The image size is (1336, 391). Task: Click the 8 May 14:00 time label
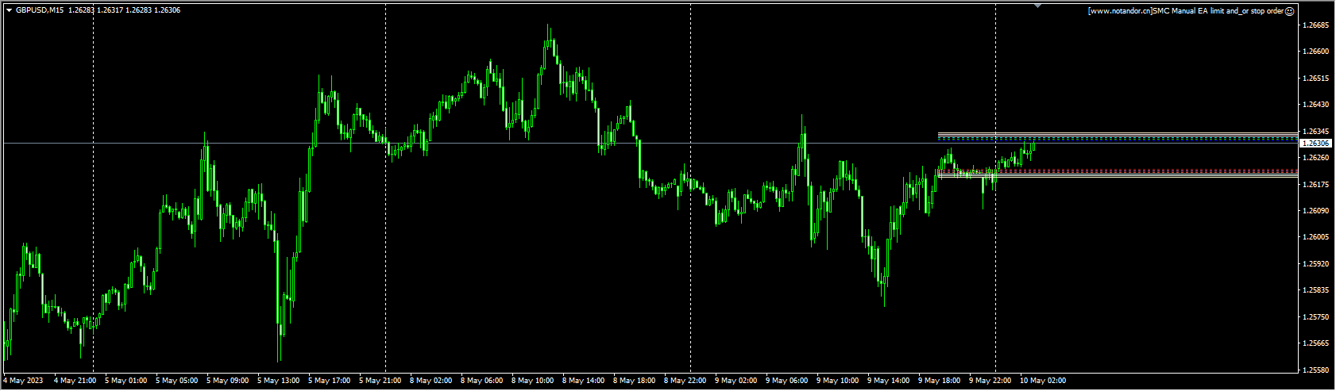click(583, 381)
